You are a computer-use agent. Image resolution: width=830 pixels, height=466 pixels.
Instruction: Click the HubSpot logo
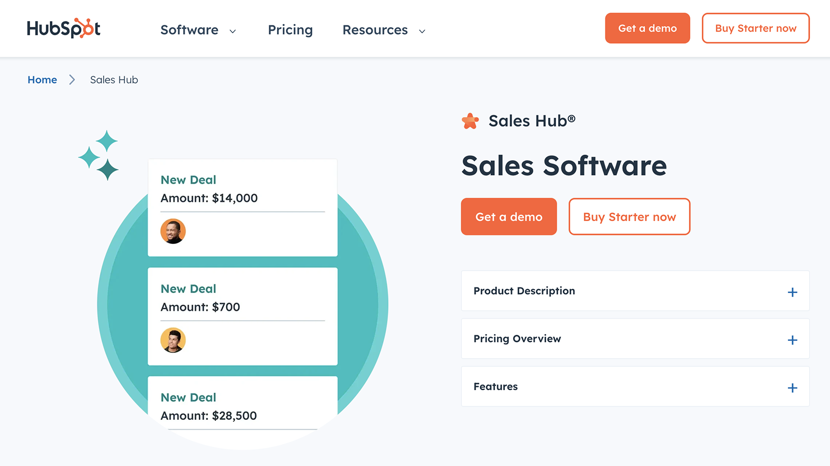(63, 28)
